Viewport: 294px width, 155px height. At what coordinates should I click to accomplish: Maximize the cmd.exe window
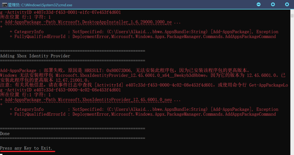pyautogui.click(x=273, y=5)
